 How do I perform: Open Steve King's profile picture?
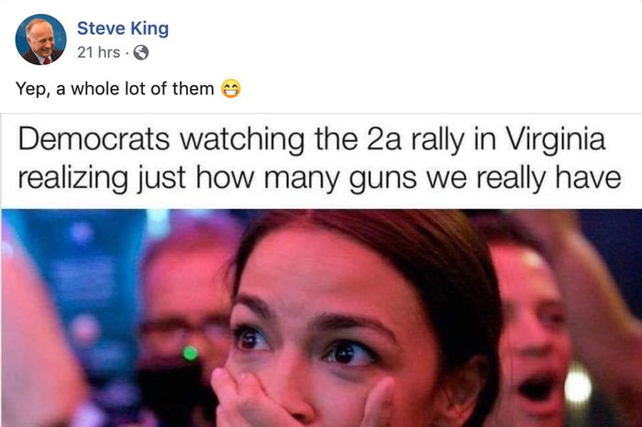[40, 39]
